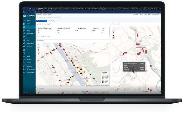184x114 pixels.
Task: Zoom in on DL Speed map
Action: tap(114, 28)
